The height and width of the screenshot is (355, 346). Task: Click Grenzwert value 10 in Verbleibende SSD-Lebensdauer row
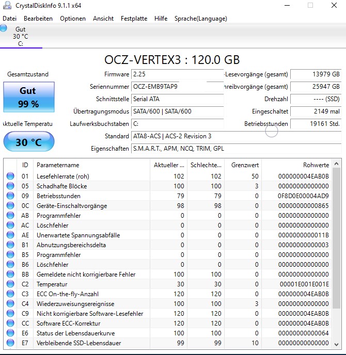point(255,343)
